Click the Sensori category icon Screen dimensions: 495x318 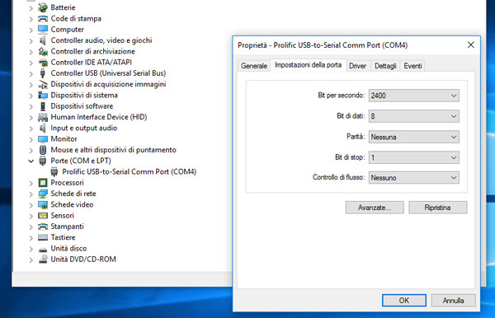click(x=43, y=216)
